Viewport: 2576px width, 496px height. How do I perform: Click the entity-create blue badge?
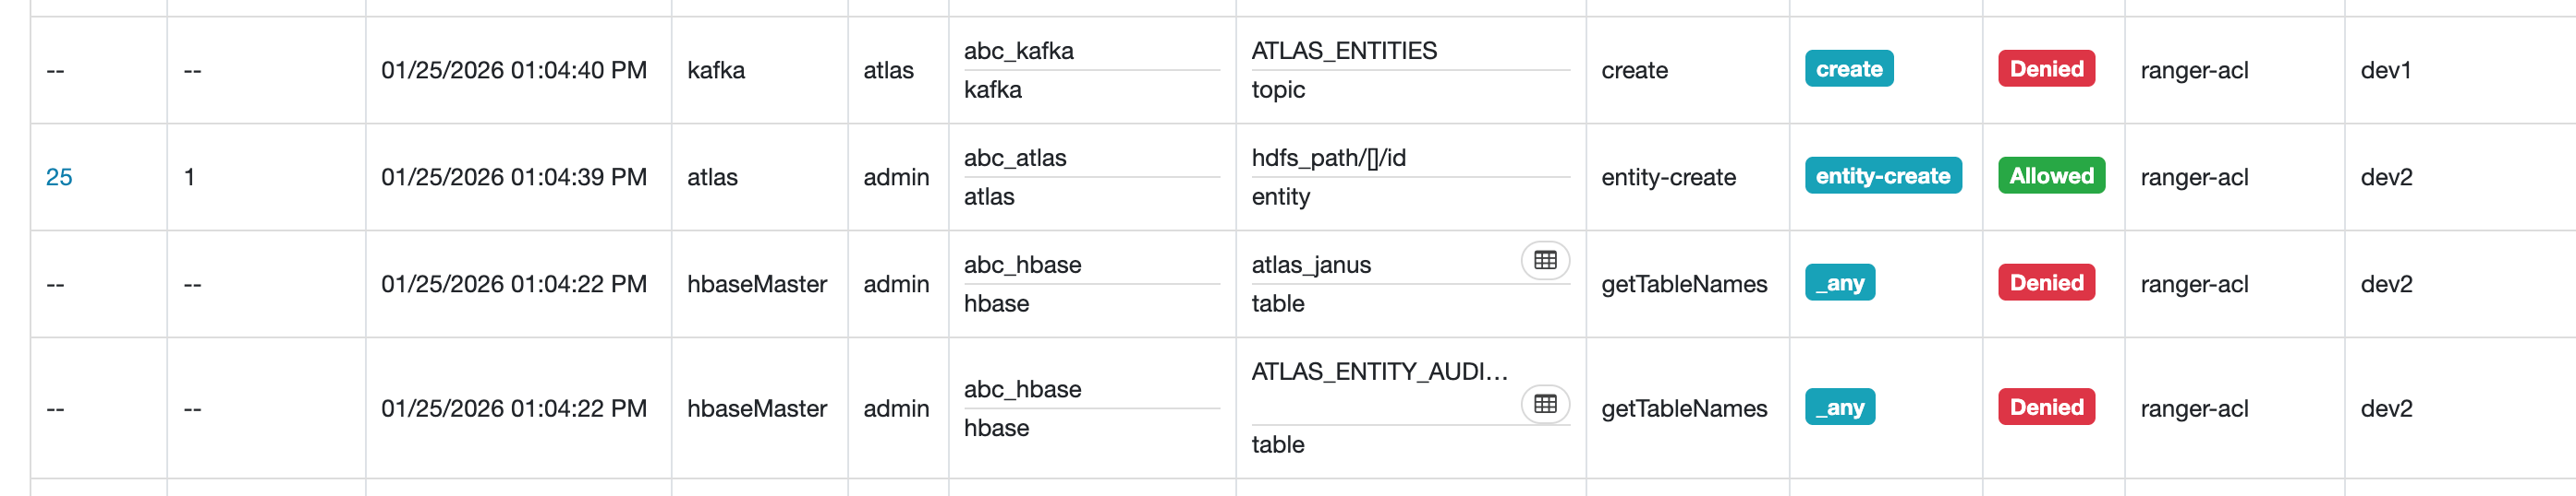pyautogui.click(x=1882, y=176)
